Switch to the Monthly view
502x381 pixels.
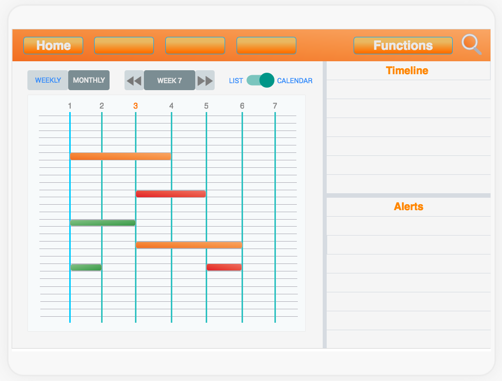(x=89, y=80)
